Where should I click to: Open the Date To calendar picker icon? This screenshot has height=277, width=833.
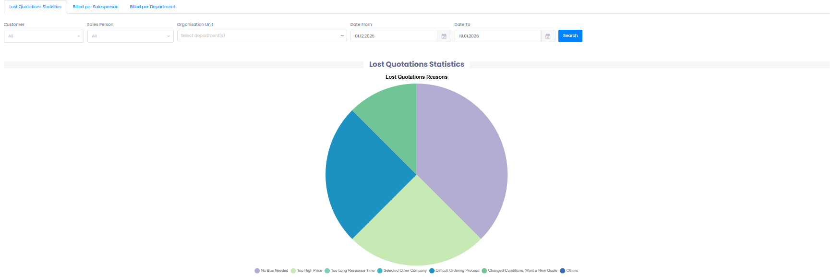tap(548, 36)
